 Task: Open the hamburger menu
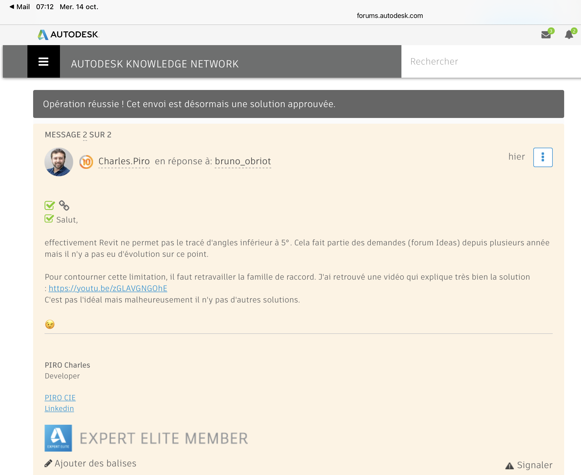coord(43,61)
